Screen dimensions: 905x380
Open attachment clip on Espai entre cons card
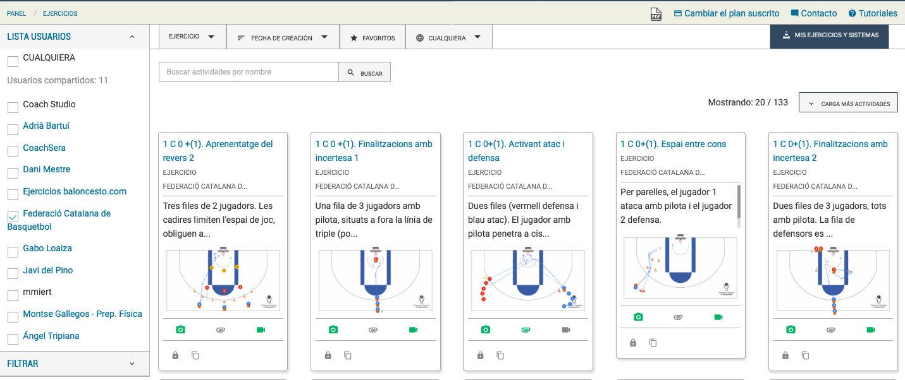[678, 317]
